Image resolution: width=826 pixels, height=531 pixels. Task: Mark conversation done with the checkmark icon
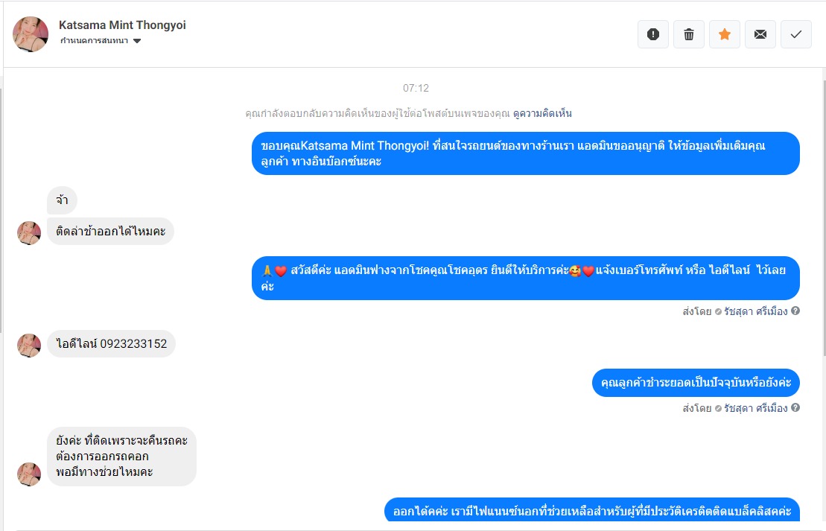pos(796,34)
